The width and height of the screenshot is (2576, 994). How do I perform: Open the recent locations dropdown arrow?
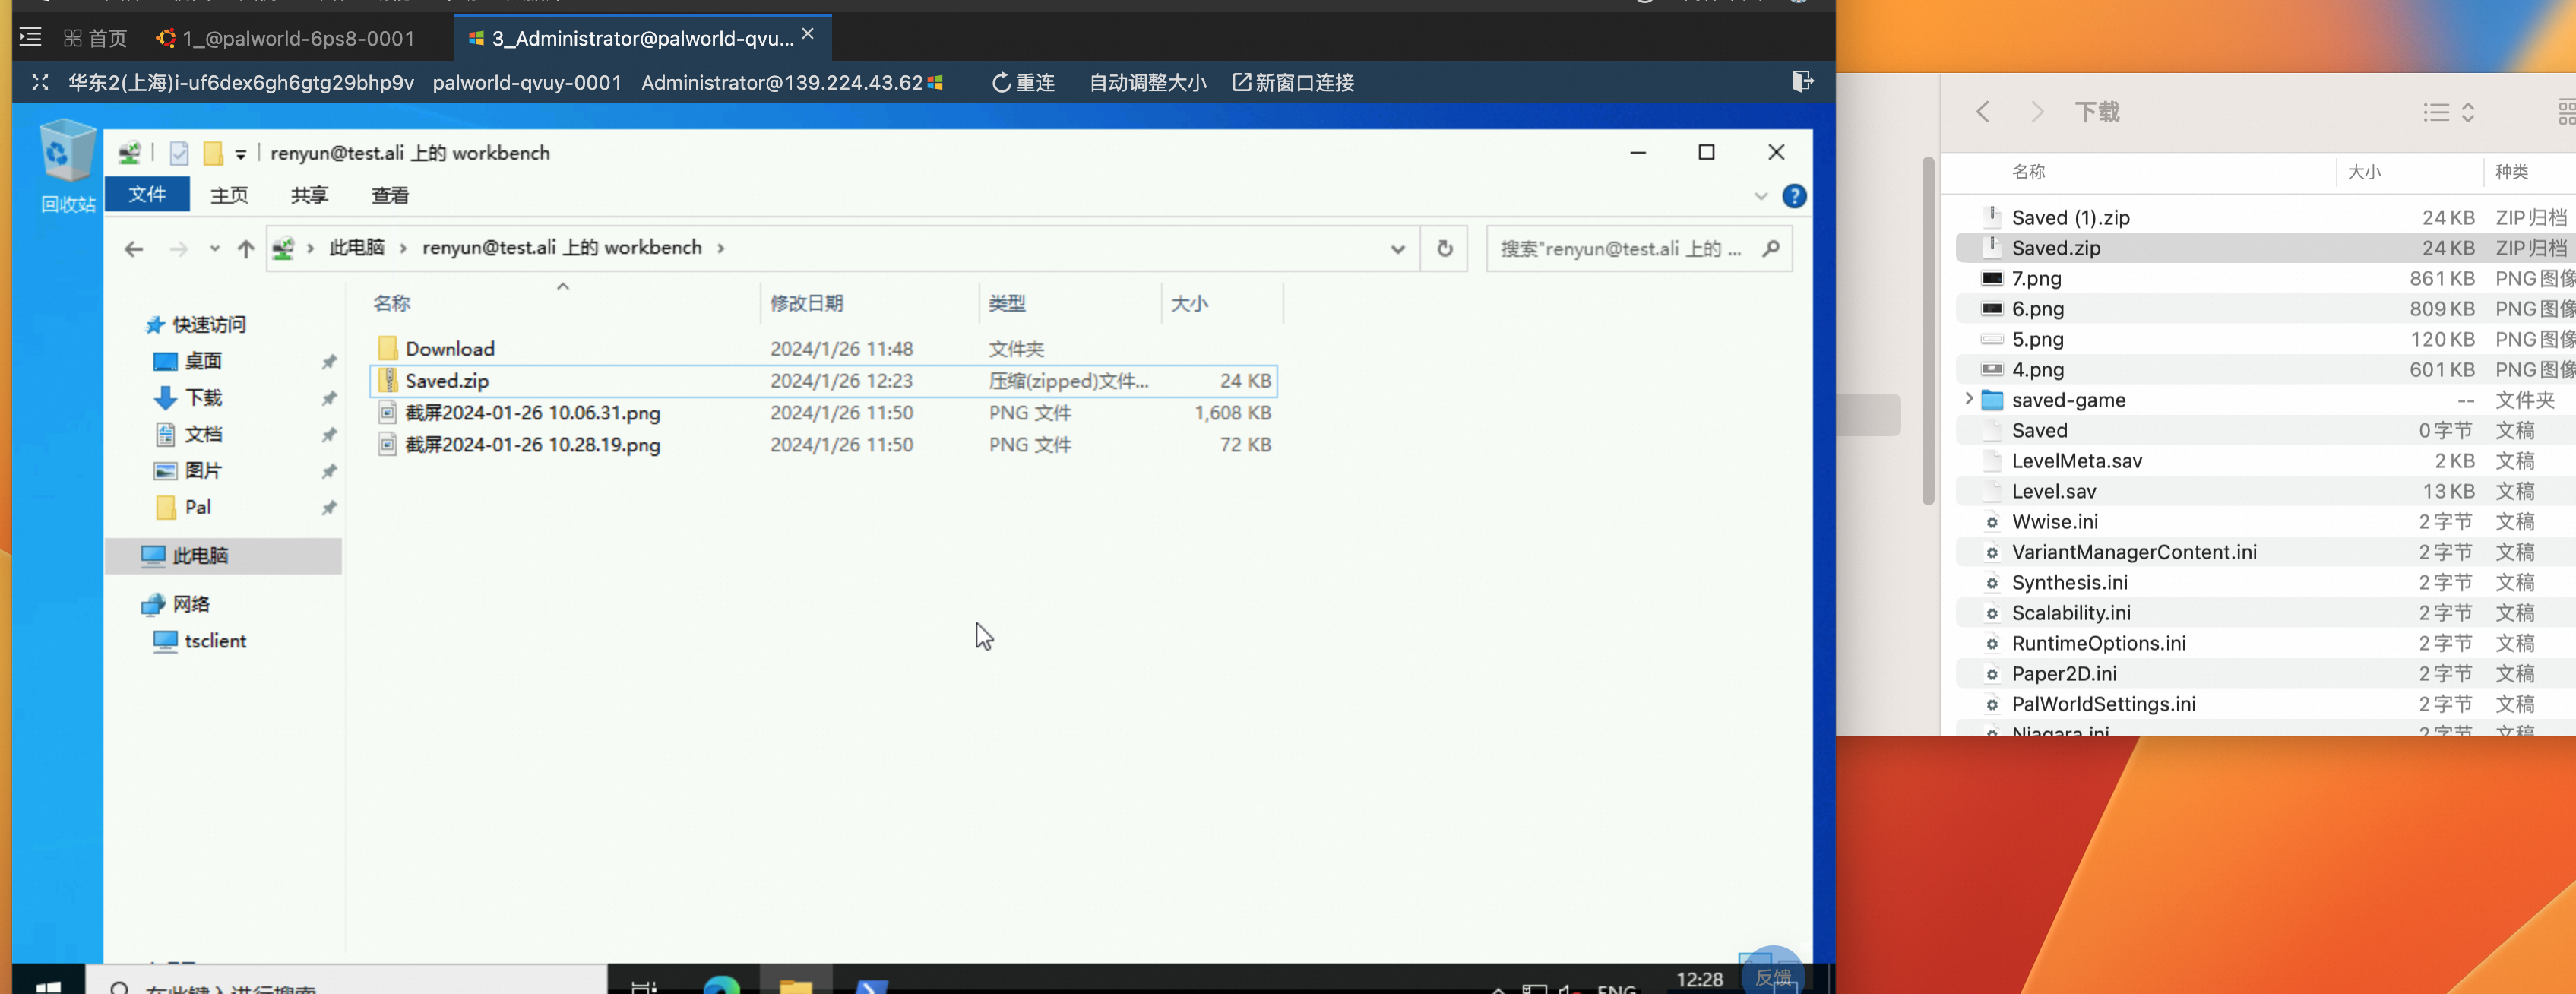point(214,249)
